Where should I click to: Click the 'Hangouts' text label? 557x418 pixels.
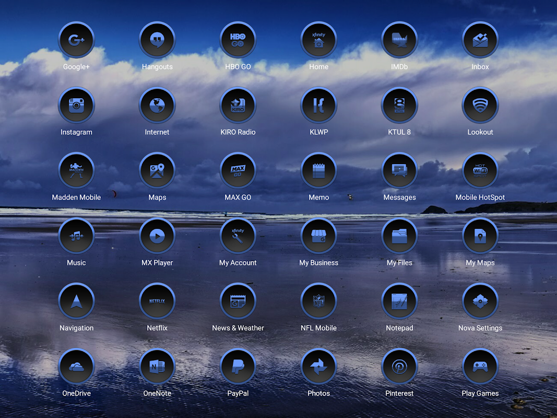[157, 67]
